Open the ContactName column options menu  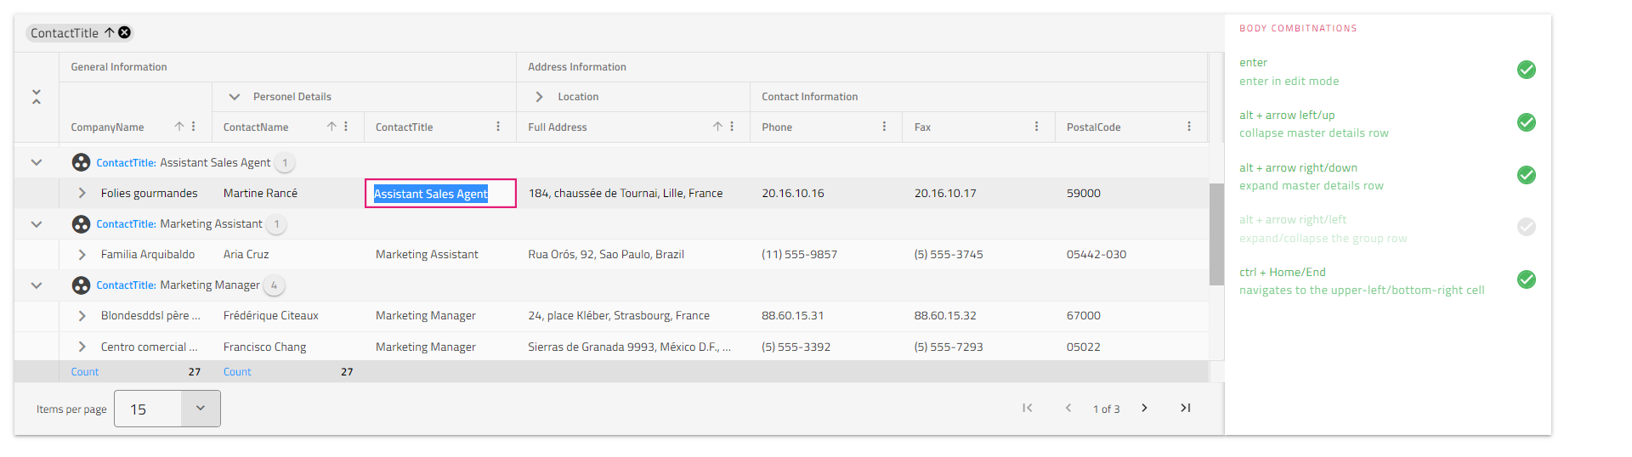coord(346,127)
